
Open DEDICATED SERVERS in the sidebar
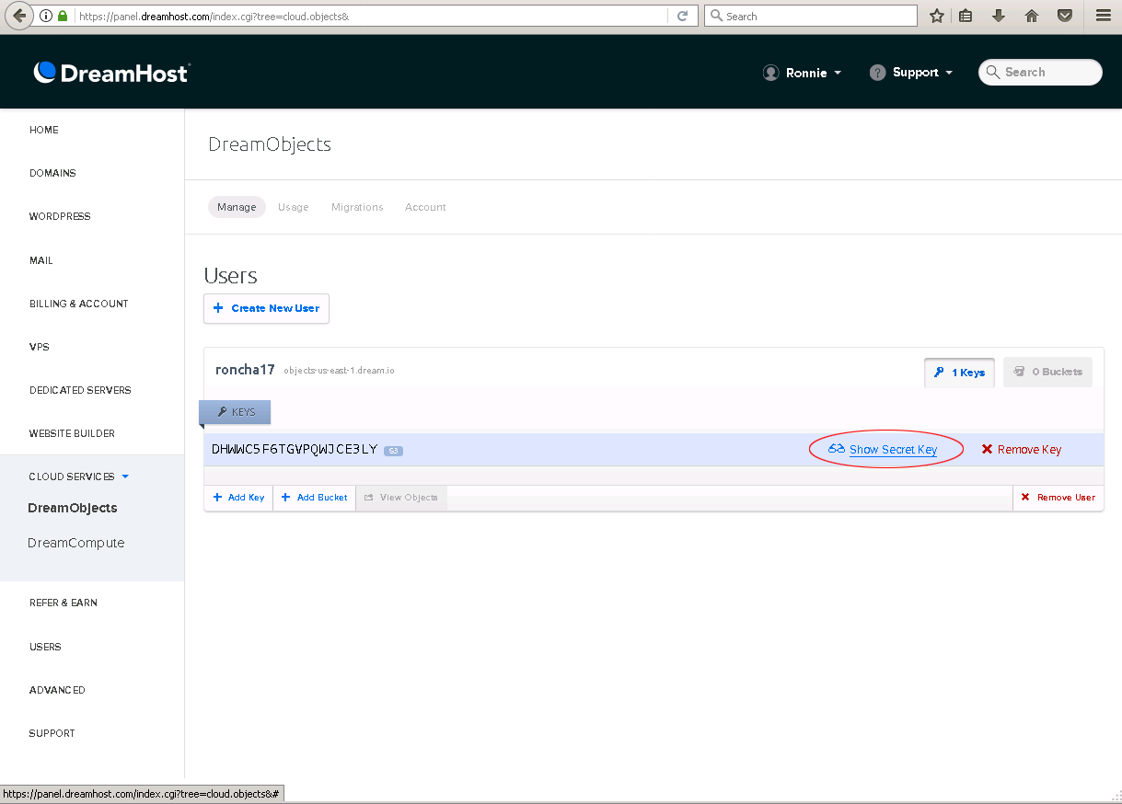pos(80,390)
